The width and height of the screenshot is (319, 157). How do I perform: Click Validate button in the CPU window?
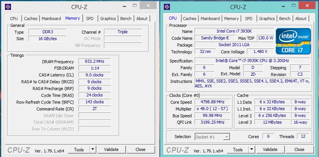(270, 150)
